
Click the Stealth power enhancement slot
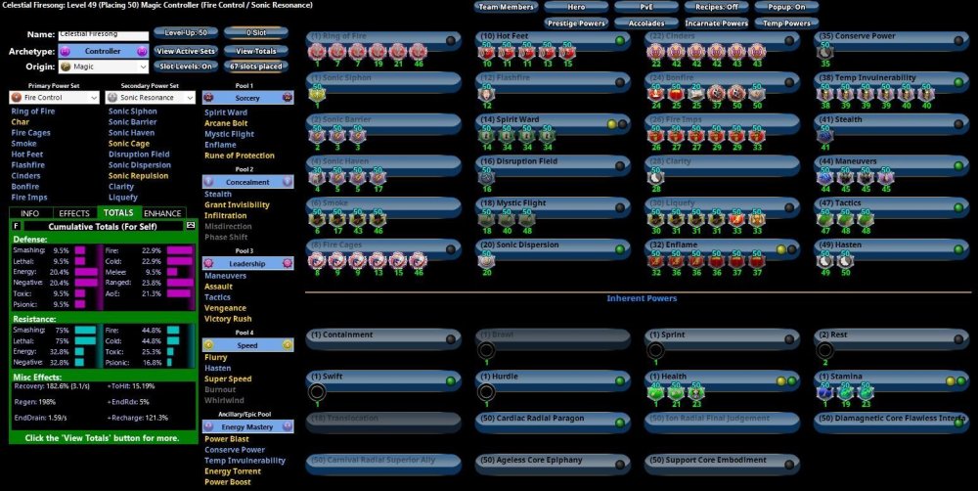click(x=825, y=132)
